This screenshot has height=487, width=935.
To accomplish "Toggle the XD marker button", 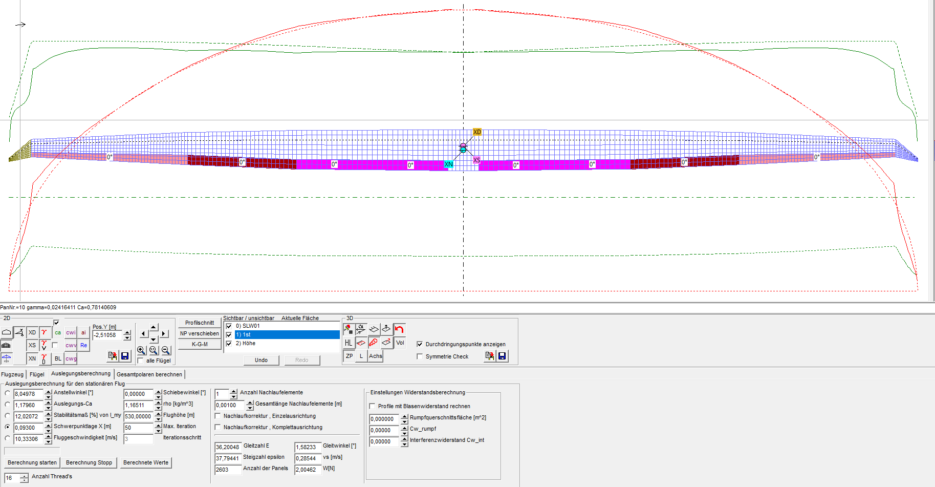I will [x=32, y=332].
